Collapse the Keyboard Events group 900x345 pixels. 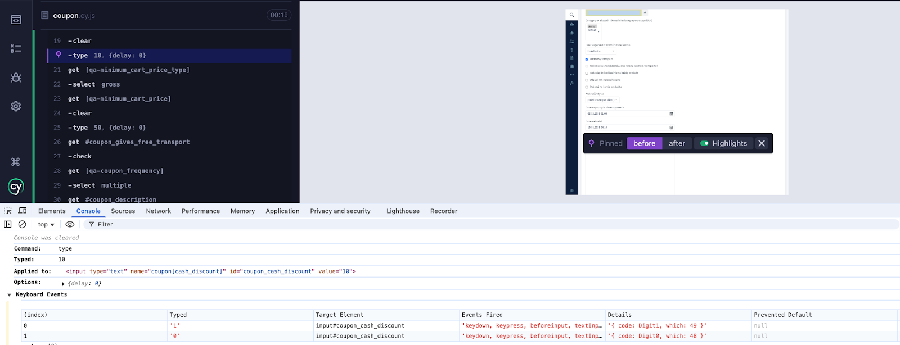9,295
